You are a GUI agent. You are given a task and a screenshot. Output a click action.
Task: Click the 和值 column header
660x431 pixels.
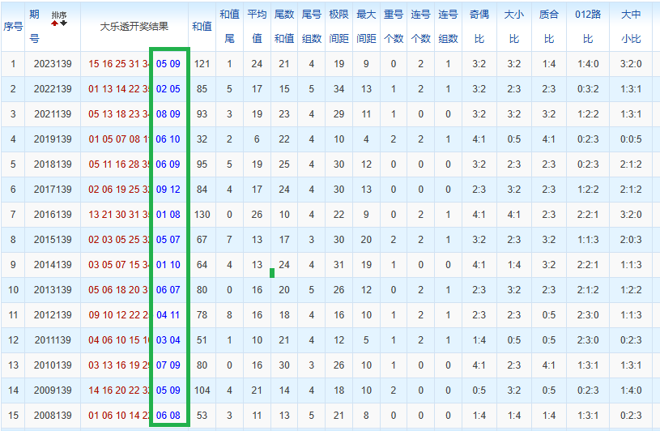(x=202, y=27)
